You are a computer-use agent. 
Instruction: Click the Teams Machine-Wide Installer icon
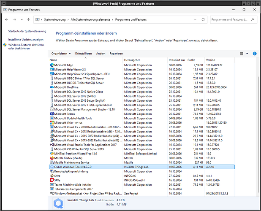pyautogui.click(x=52, y=184)
